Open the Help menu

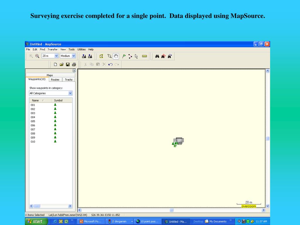pyautogui.click(x=91, y=49)
